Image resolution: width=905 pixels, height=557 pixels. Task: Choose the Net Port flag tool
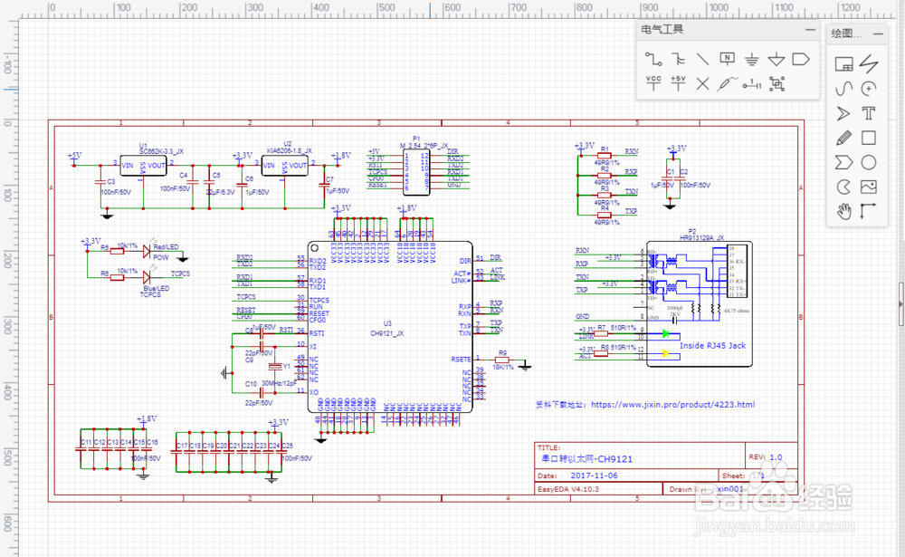(x=801, y=59)
